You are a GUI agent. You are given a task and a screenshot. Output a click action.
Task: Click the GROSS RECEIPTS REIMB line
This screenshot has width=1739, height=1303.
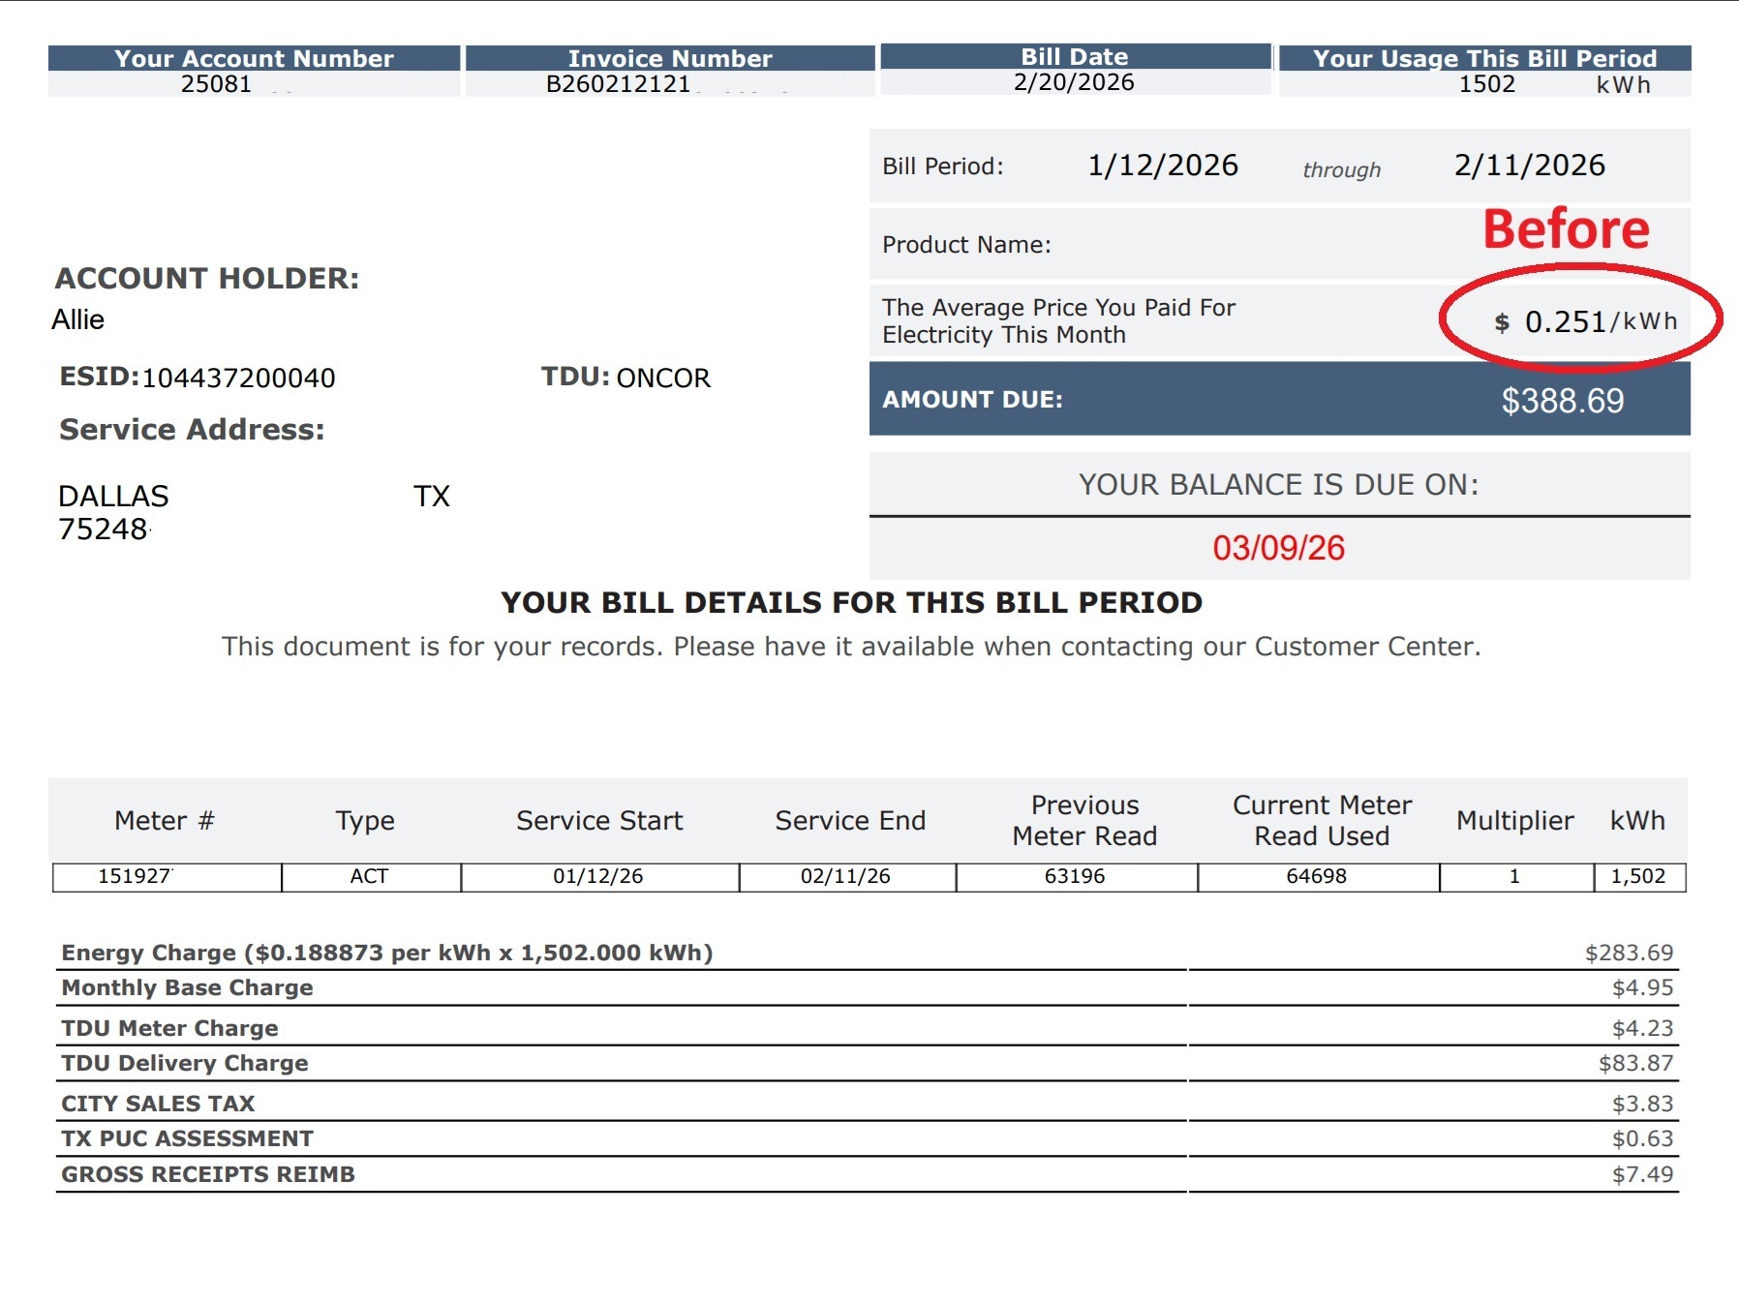coord(208,1174)
